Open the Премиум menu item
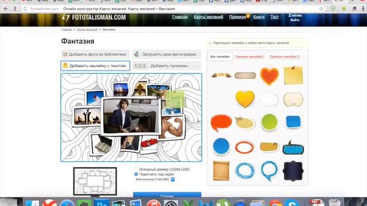Image resolution: width=367 pixels, height=206 pixels. pos(237,17)
